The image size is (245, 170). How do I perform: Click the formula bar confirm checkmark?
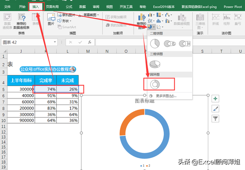[x=80, y=42]
